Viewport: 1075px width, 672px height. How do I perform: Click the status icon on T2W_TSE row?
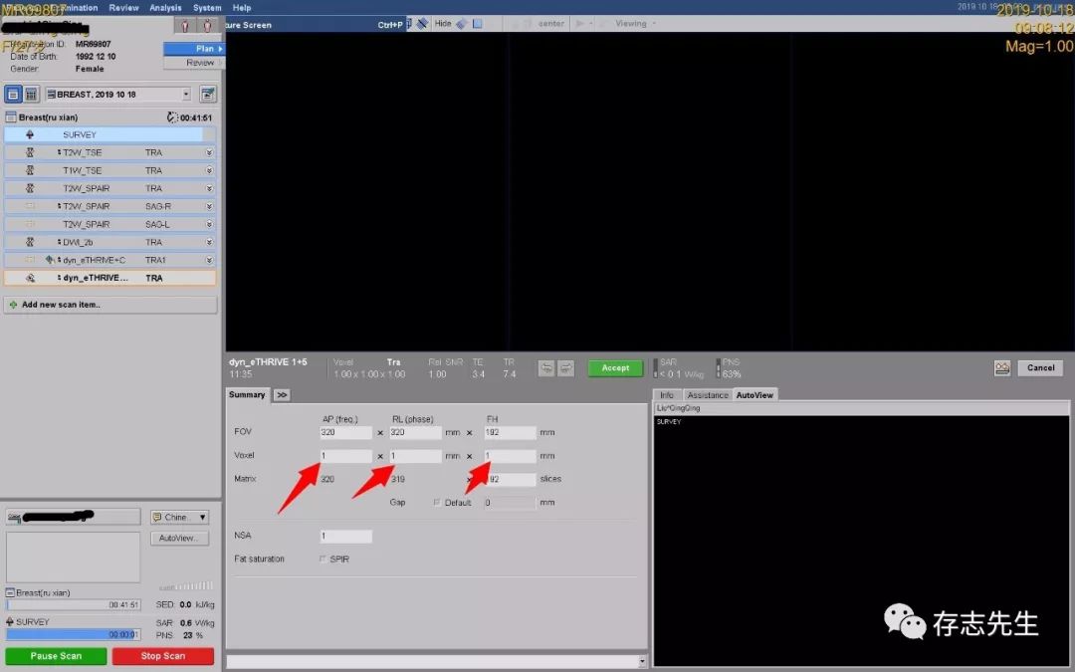pos(30,152)
